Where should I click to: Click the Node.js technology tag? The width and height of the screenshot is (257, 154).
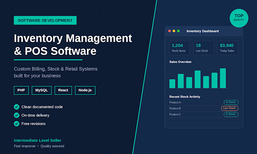coord(85,90)
